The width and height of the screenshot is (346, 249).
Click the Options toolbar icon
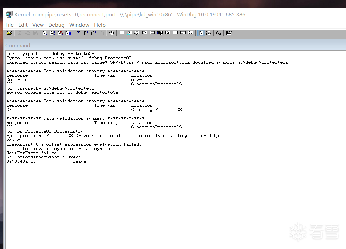click(229, 33)
